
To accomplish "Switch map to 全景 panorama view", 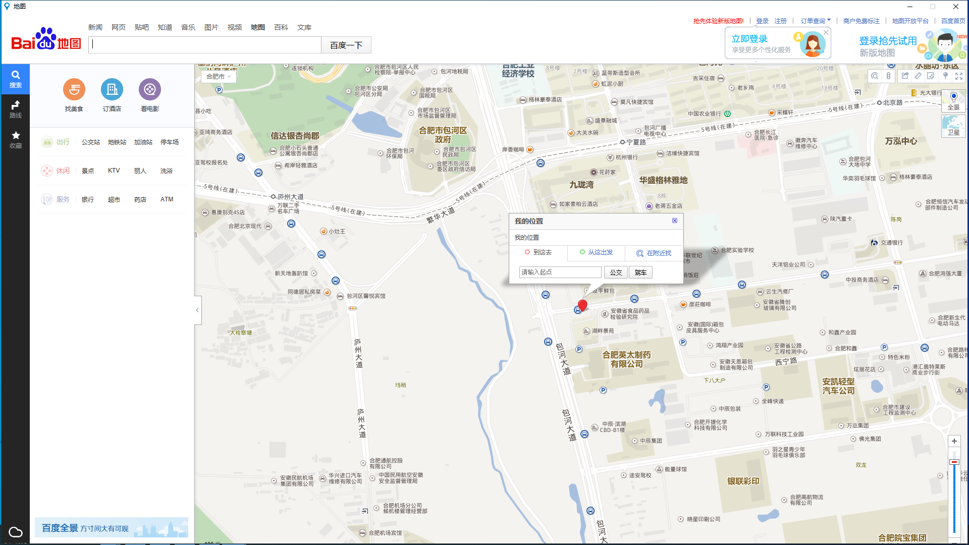I will point(953,101).
